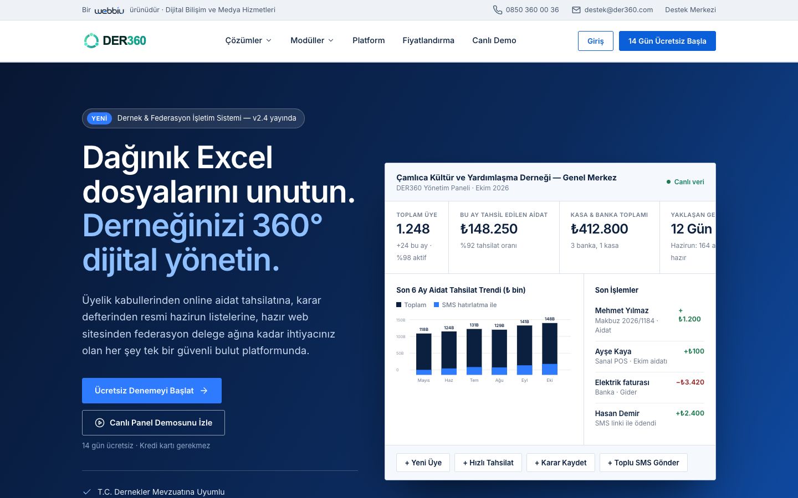Click the arrow icon on Ücretsiz Denemeyi Başlat
The image size is (798, 498).
click(204, 391)
